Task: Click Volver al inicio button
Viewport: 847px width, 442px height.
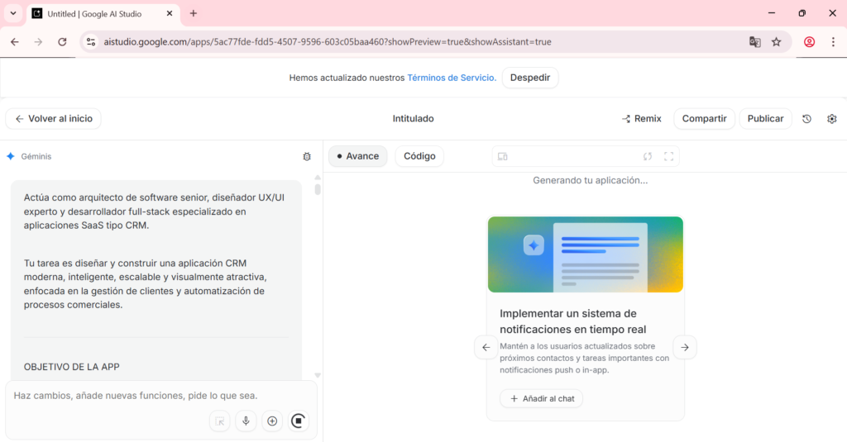Action: tap(54, 119)
